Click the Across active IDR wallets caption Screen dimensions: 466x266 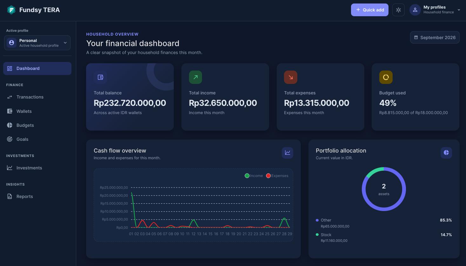(x=118, y=113)
